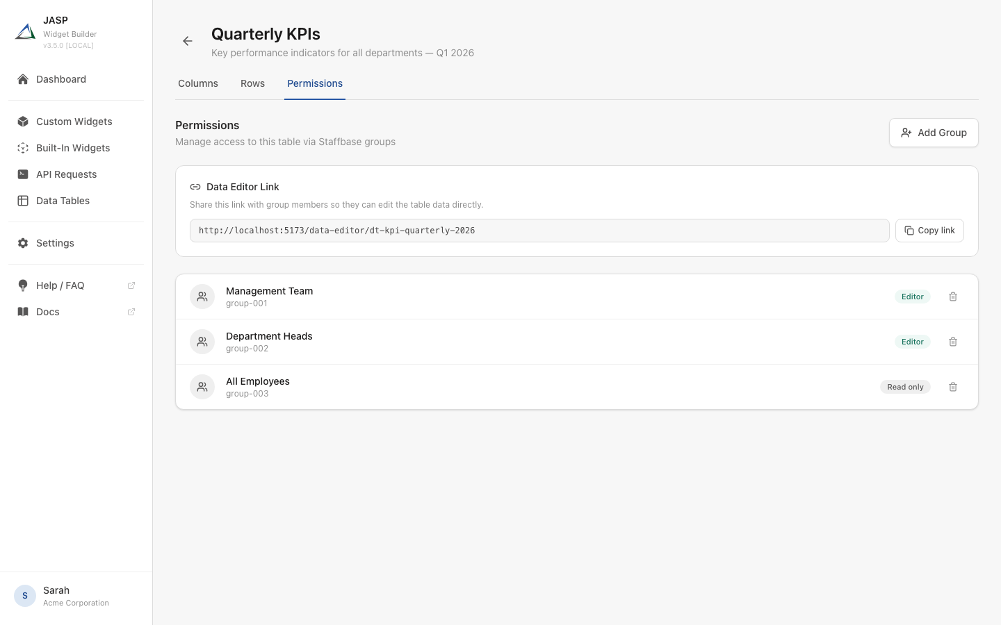This screenshot has height=625, width=1001.
Task: Click the back arrow beside Quarterly KPIs
Action: point(188,41)
